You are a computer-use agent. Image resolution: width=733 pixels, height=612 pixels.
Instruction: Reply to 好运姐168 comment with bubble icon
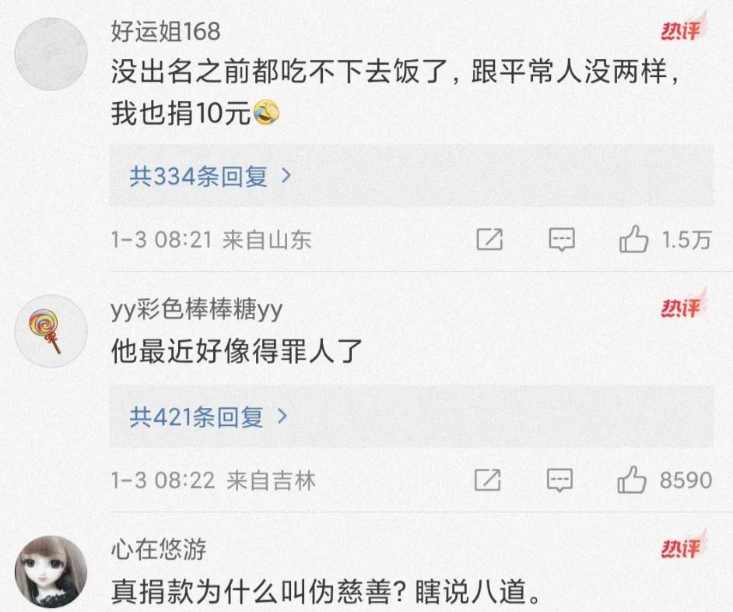pyautogui.click(x=562, y=240)
